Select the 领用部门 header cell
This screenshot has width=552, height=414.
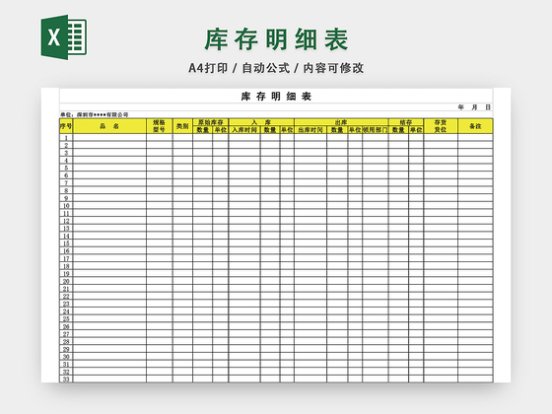[x=376, y=130]
